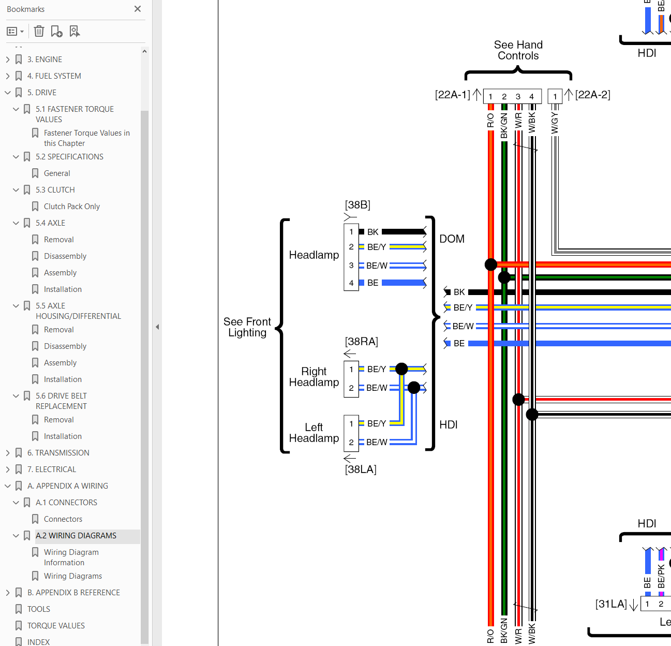Collapse the 5.4 AXLE section
671x646 pixels.
(16, 223)
